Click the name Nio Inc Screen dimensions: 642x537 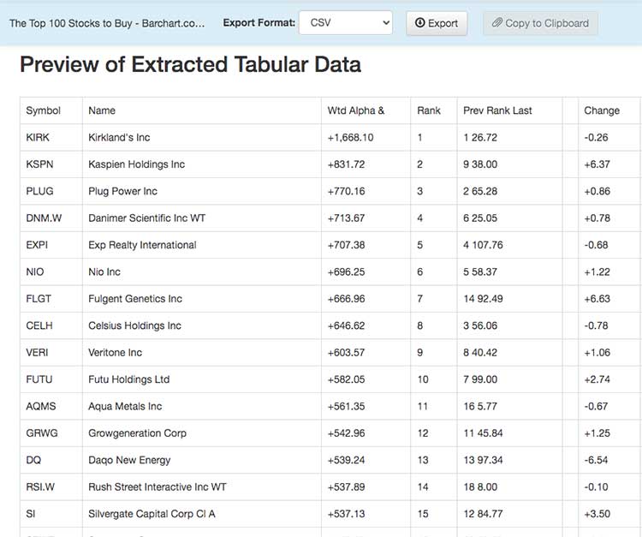click(x=104, y=272)
